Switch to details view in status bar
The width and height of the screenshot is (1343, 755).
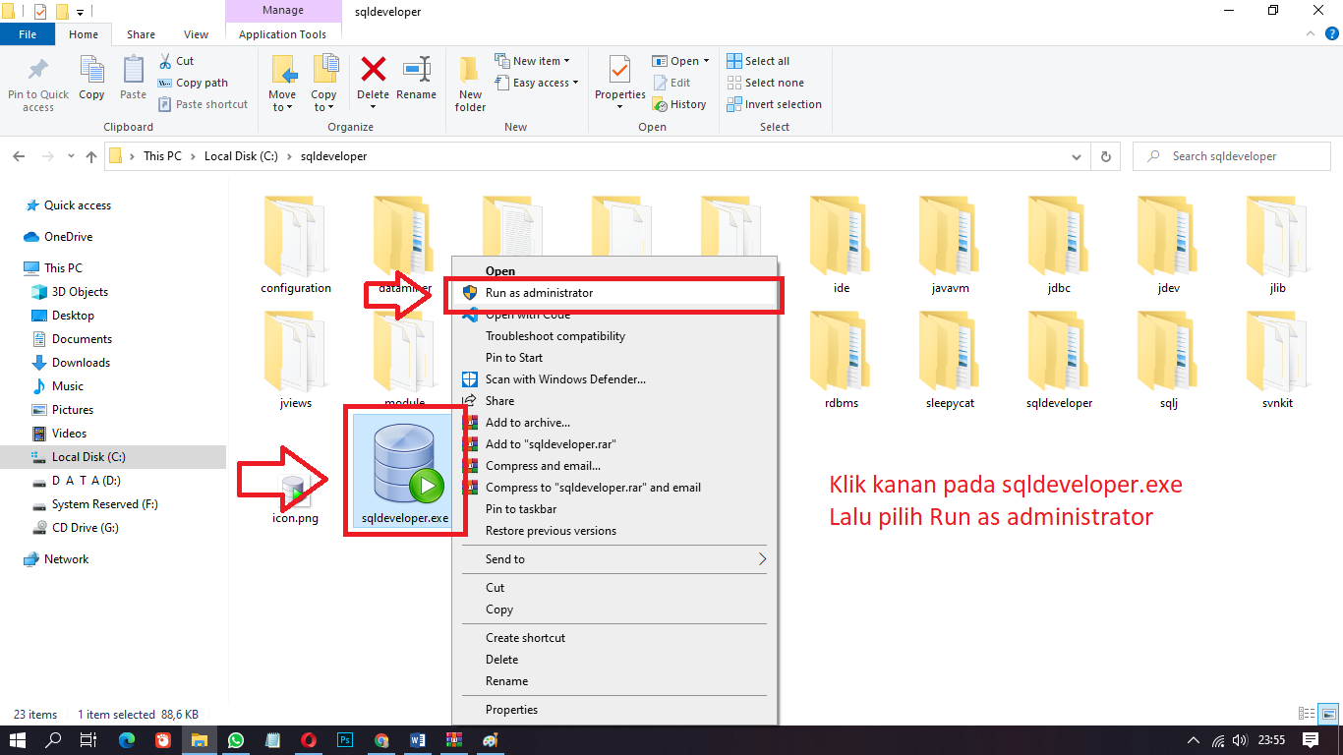tap(1307, 715)
